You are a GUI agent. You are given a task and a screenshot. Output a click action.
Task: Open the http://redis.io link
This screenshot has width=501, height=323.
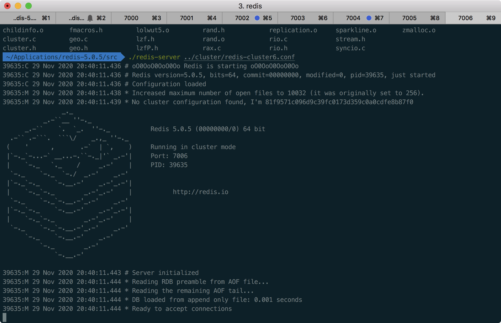click(201, 192)
